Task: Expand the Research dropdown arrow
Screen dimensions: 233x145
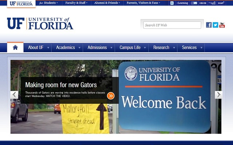Action: pyautogui.click(x=174, y=47)
